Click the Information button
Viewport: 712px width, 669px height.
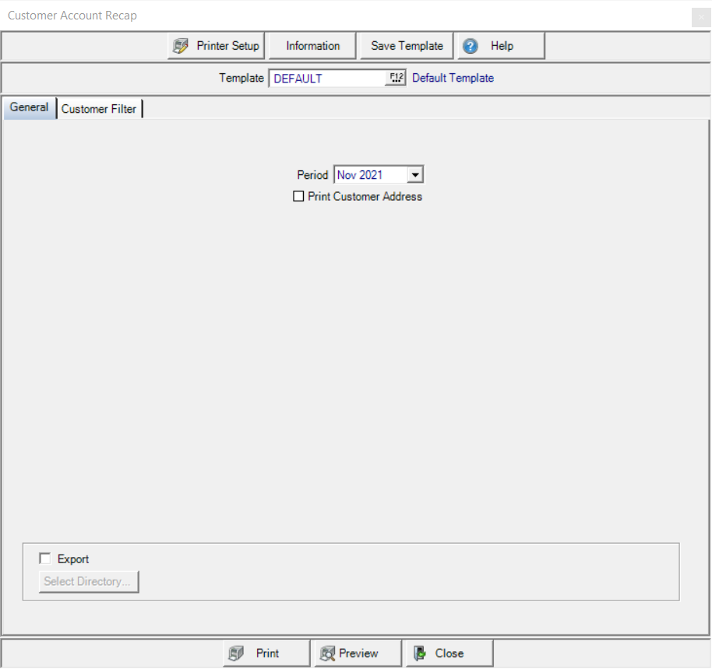(312, 46)
